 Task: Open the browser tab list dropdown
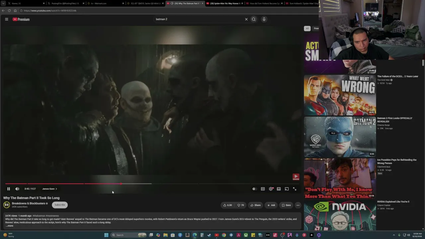[x=3, y=3]
